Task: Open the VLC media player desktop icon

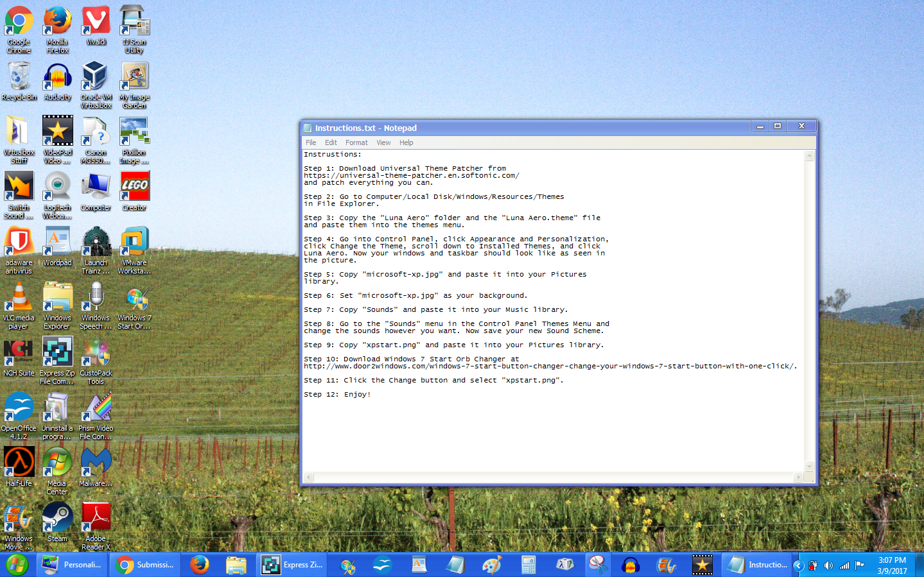Action: click(19, 306)
